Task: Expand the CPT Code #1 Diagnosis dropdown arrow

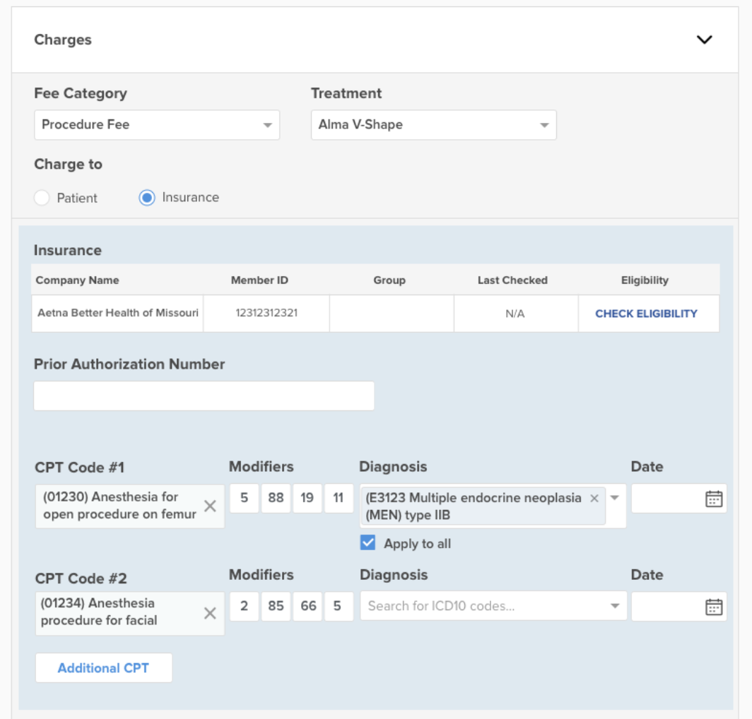Action: (615, 498)
